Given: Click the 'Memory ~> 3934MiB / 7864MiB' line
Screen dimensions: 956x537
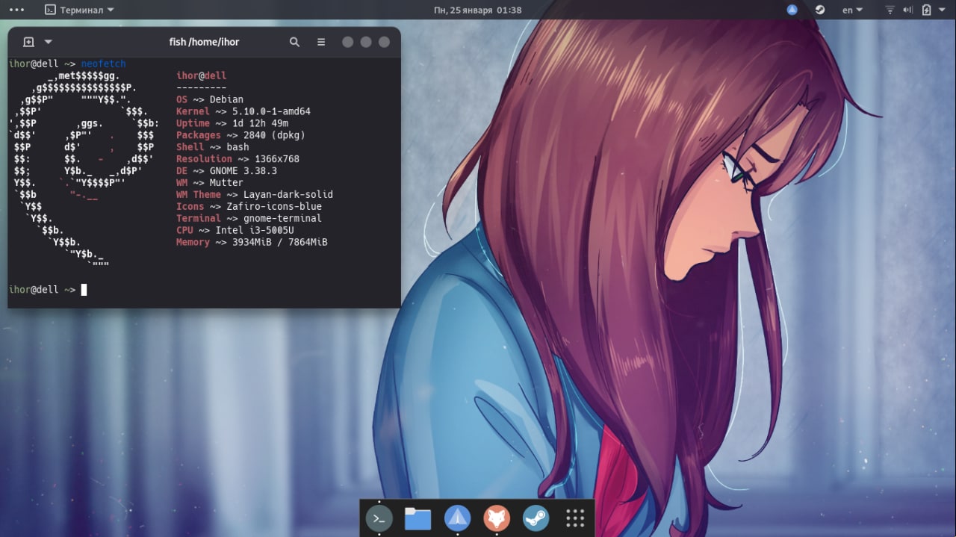Looking at the screenshot, I should point(252,243).
